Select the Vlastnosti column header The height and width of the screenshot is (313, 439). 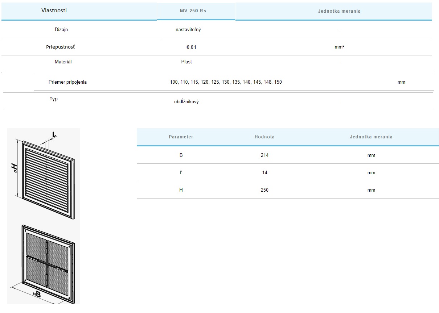54,11
